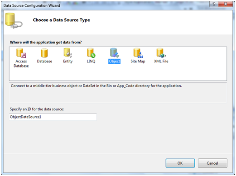236x176 pixels.
Task: Choose the Site Map source icon
Action: point(138,53)
